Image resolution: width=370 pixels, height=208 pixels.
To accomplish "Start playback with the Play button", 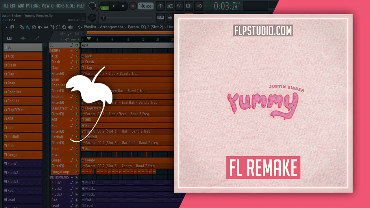I will pos(114,6).
